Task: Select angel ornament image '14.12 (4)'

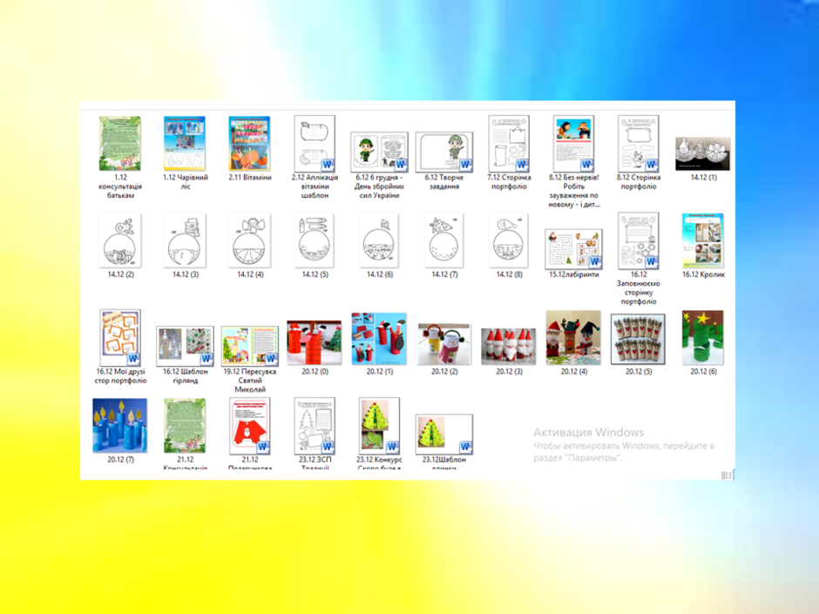Action: tap(250, 240)
